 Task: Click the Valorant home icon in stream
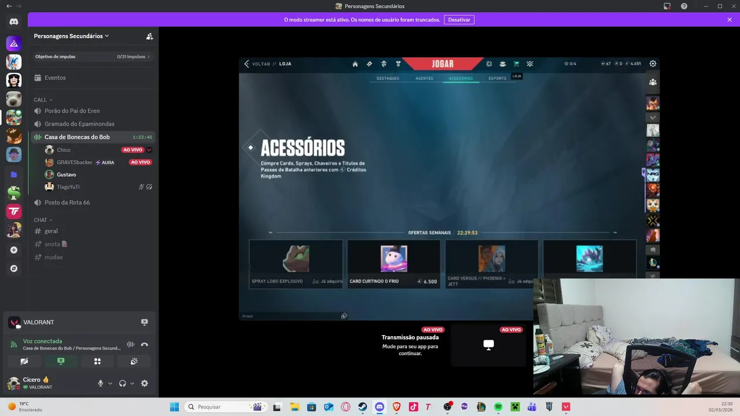click(x=355, y=64)
